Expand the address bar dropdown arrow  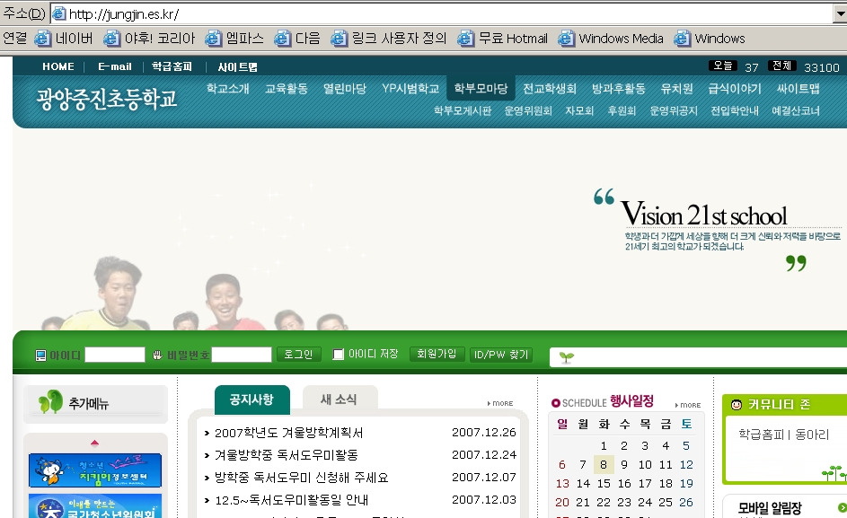coord(841,13)
